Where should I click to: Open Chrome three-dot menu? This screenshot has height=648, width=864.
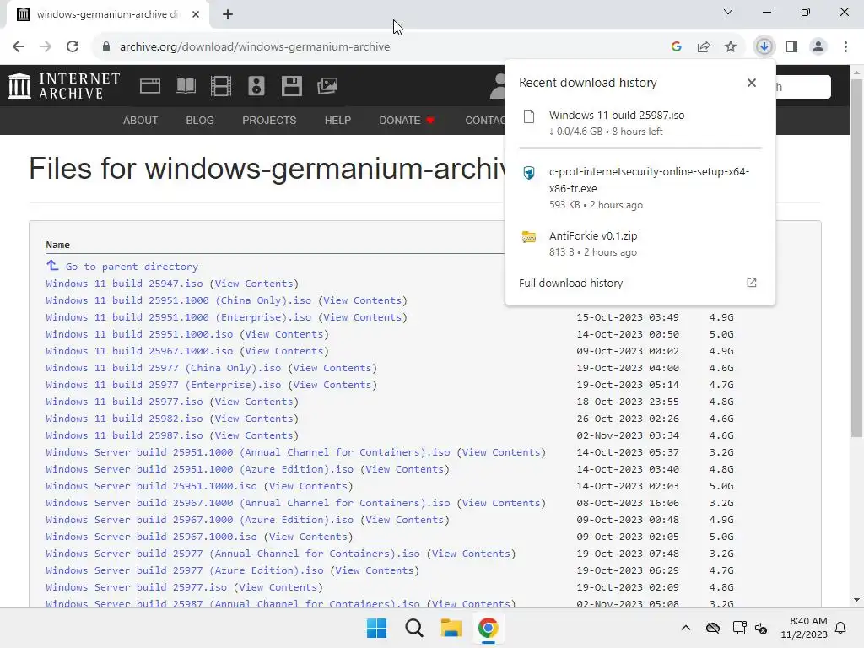pyautogui.click(x=845, y=47)
